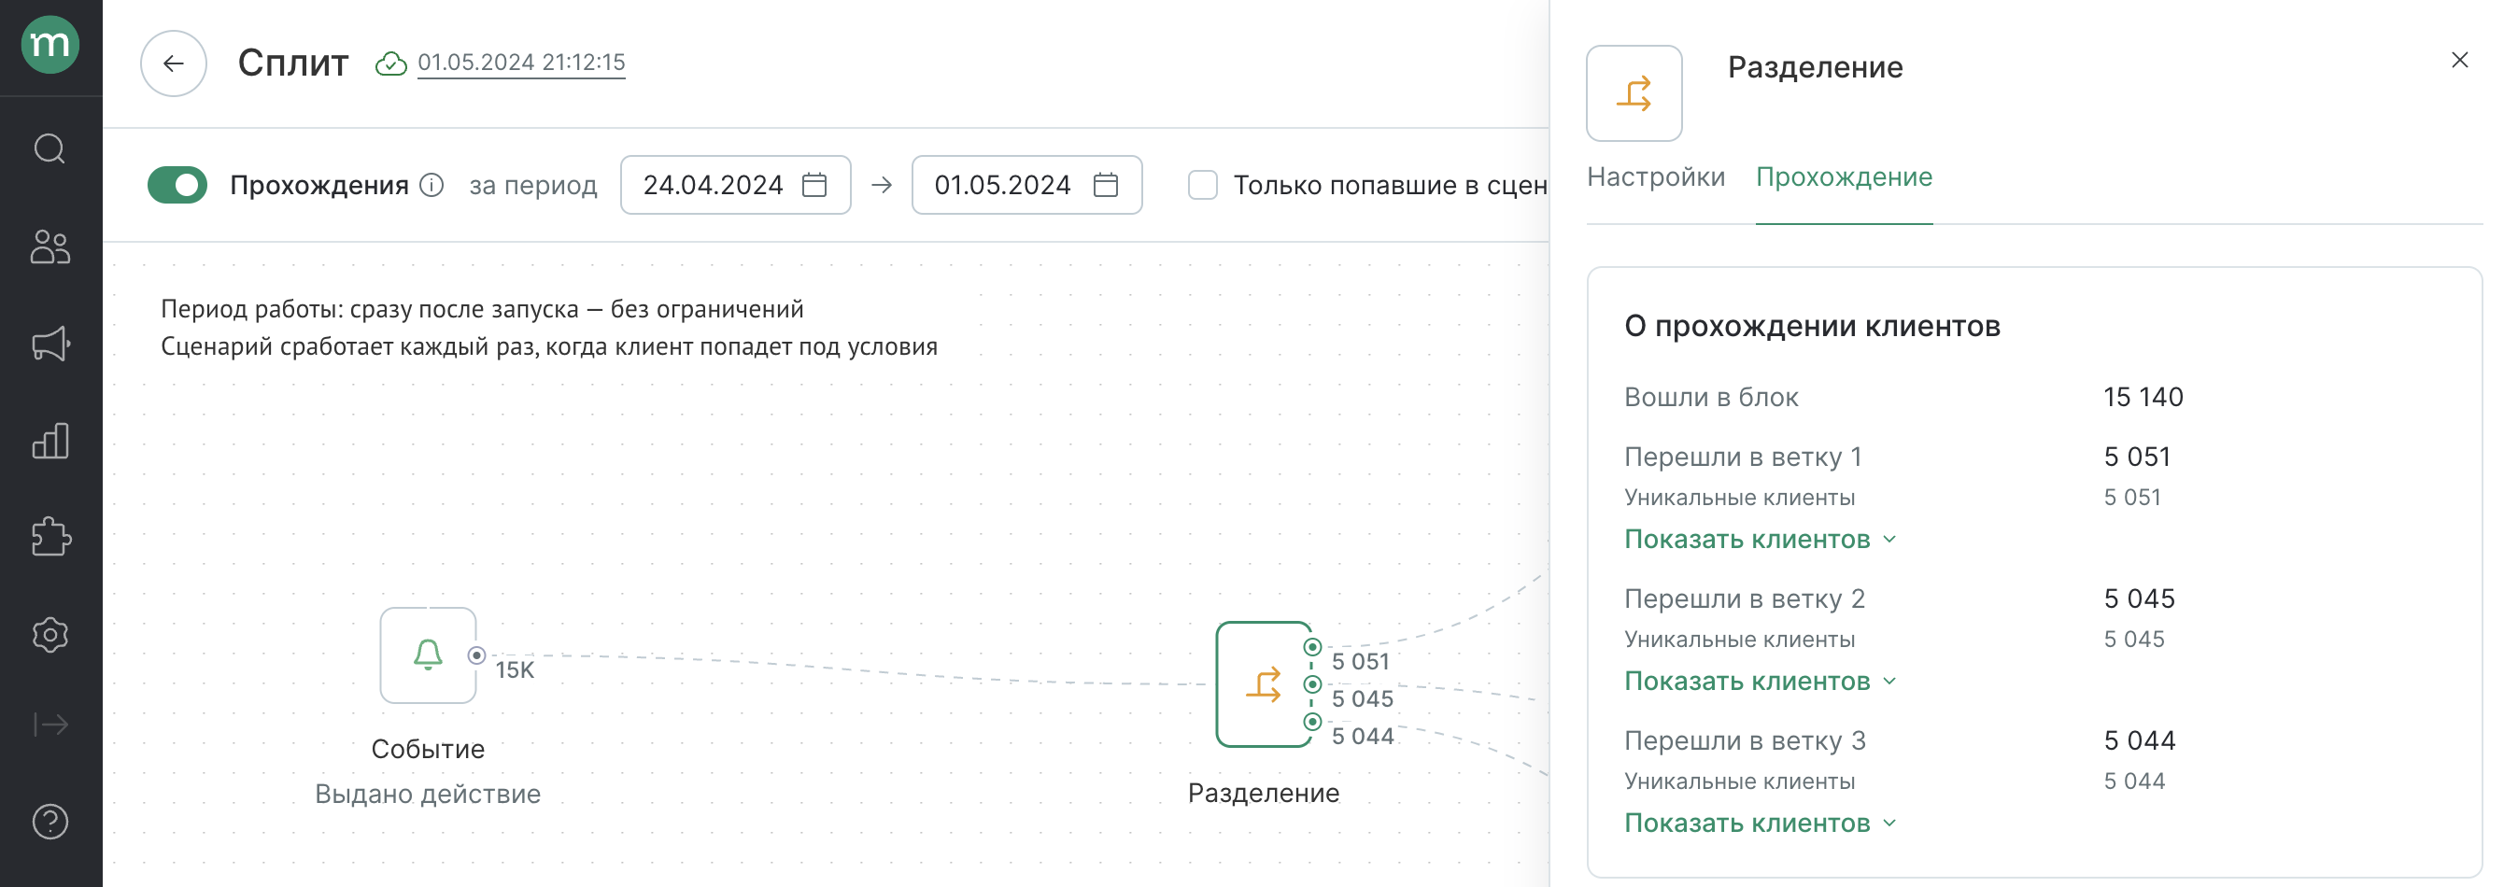Open the calendar icon for start date
Screen dimensions: 2518x887
[x=814, y=185]
